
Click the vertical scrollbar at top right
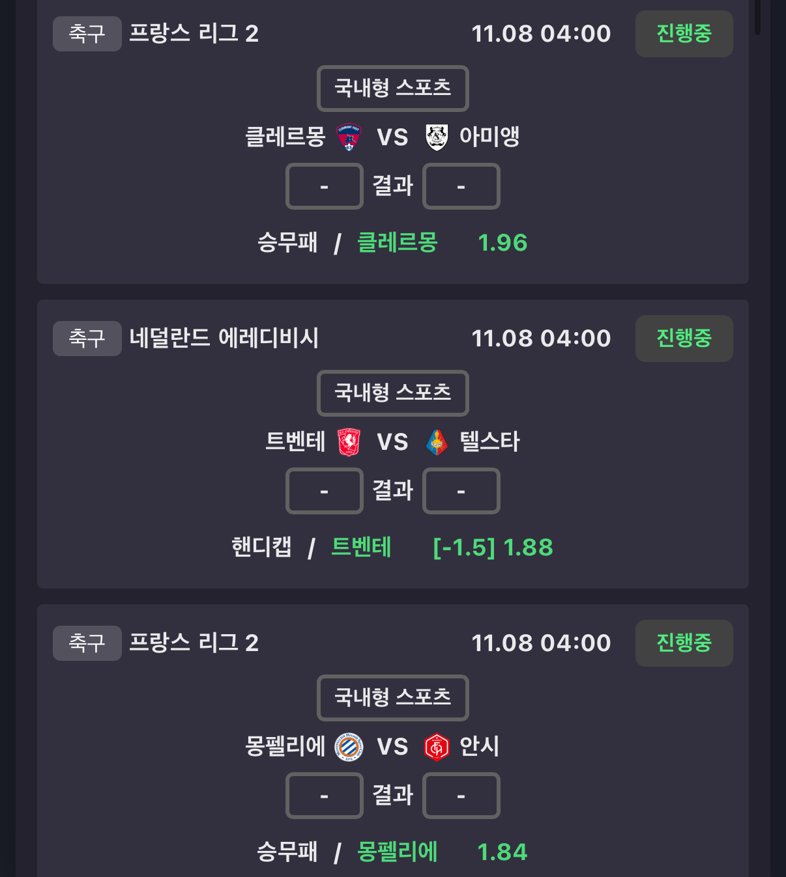coord(757,17)
